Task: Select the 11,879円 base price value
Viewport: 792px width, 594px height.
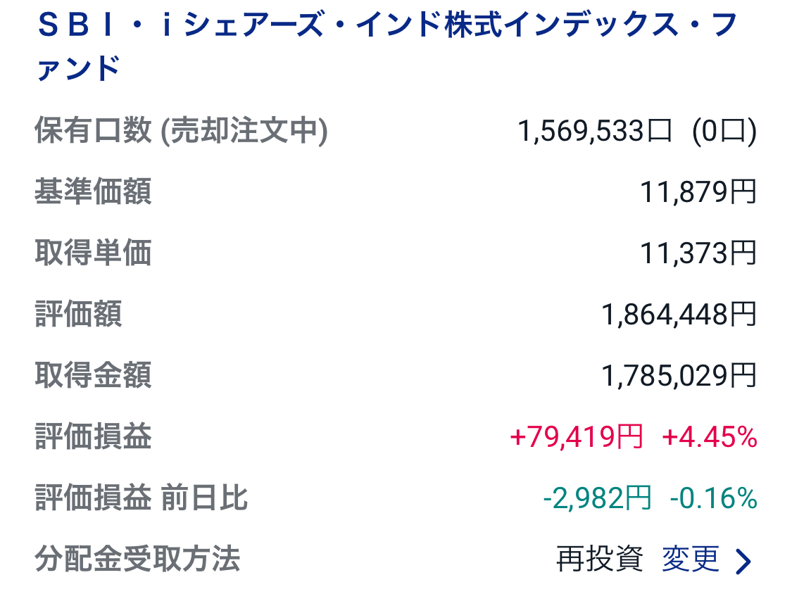Action: click(698, 191)
